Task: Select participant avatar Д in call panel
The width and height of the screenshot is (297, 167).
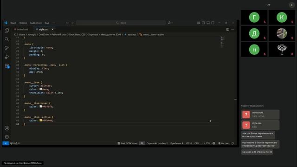Action: (x=254, y=33)
